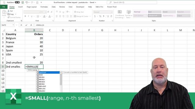Click the Align Left icon
195x109 pixels.
tap(57, 16)
